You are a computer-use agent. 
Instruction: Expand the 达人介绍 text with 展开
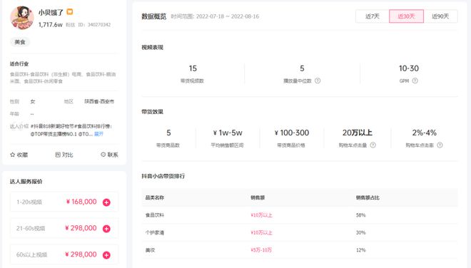[98, 134]
